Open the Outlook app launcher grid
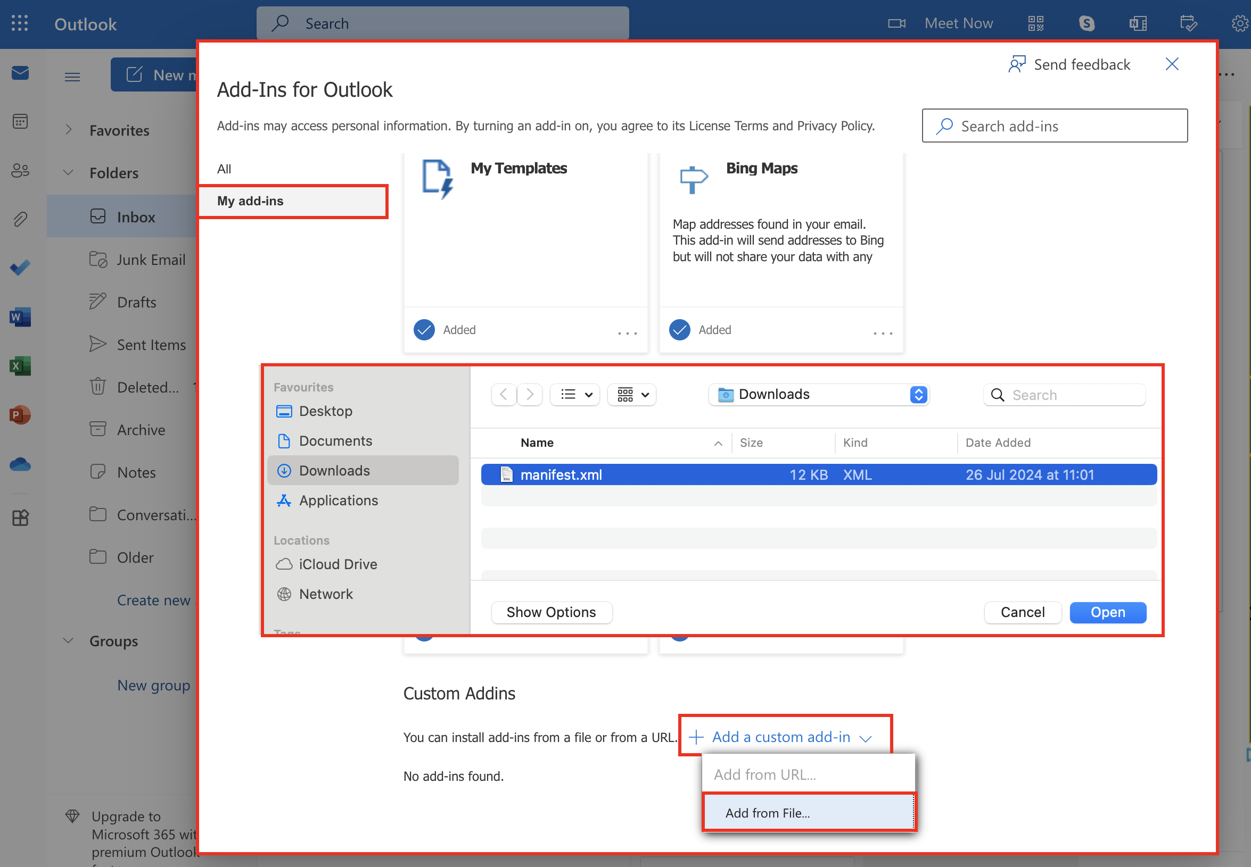Viewport: 1251px width, 867px height. click(x=20, y=23)
